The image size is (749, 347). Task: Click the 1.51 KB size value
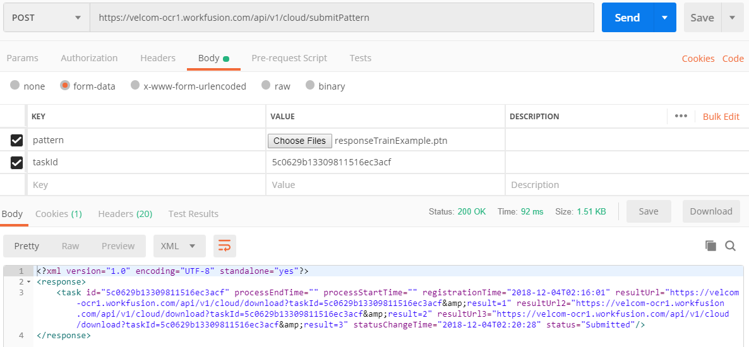click(591, 211)
